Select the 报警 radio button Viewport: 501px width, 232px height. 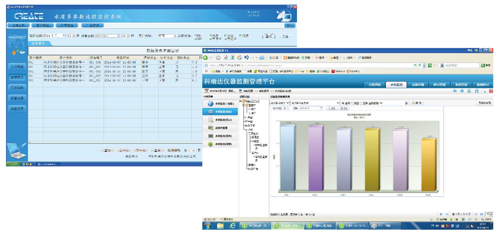(x=352, y=103)
